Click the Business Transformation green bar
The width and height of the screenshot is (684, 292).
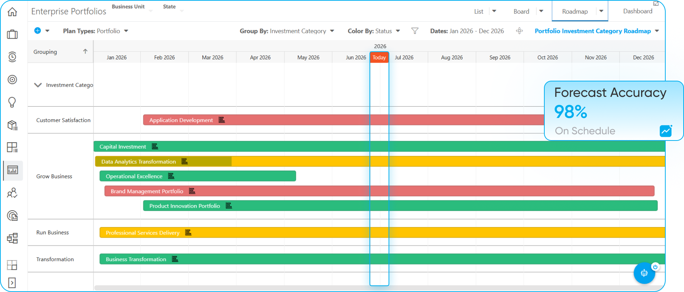tap(382, 259)
